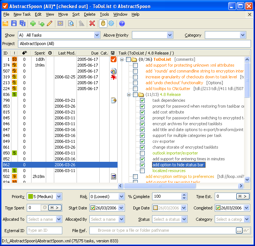Open help with the blue question icon
The image size is (255, 246).
[122, 23]
